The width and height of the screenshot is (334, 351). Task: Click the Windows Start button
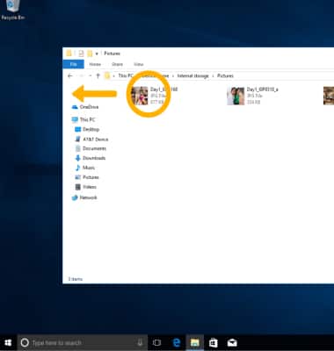pos(8,342)
